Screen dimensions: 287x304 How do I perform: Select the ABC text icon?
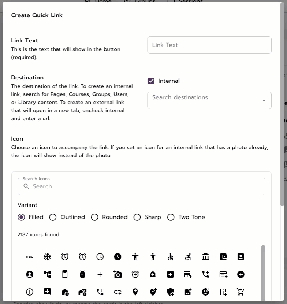click(30, 257)
